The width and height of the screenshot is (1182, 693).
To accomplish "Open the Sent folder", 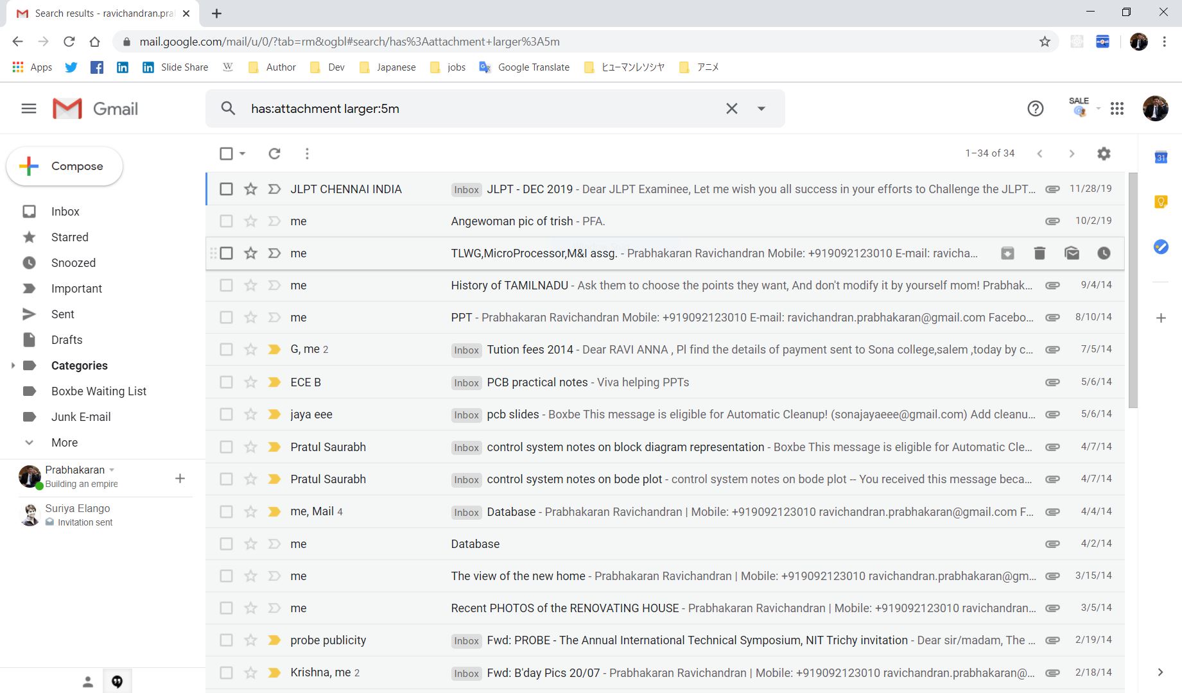I will [x=62, y=314].
